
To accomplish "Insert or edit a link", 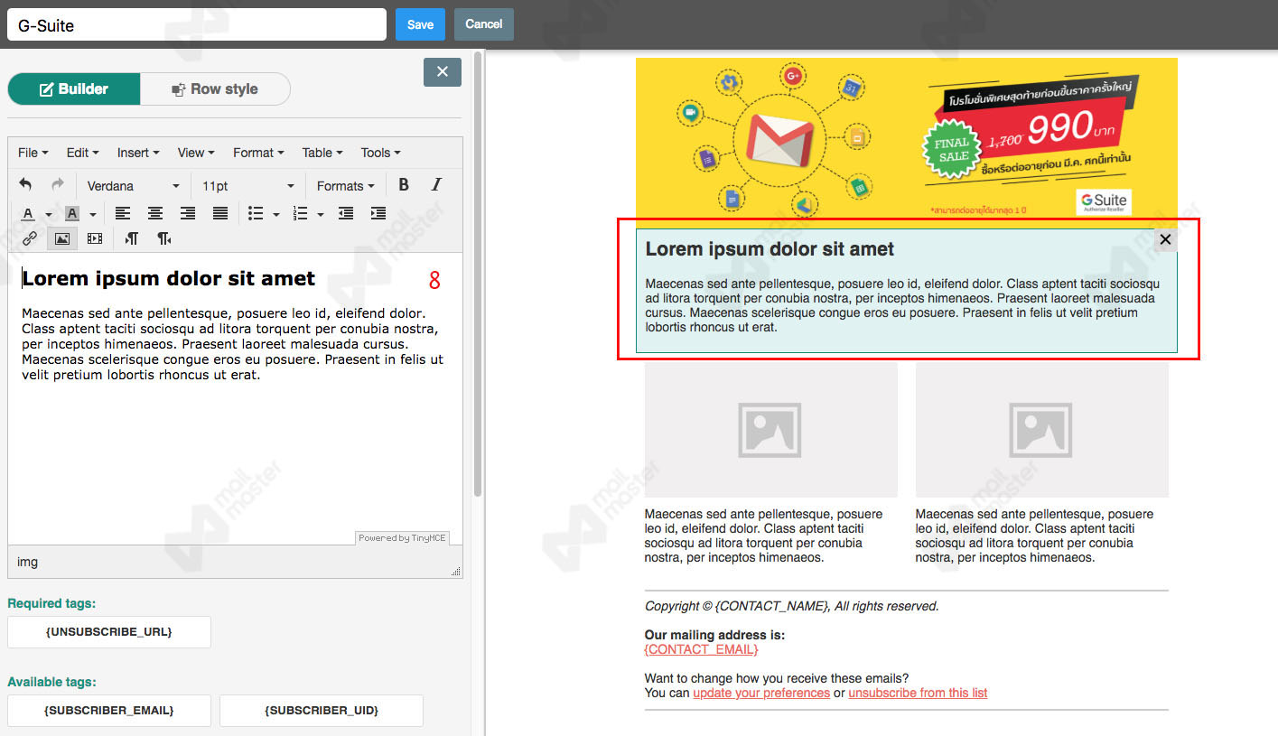I will (x=30, y=238).
